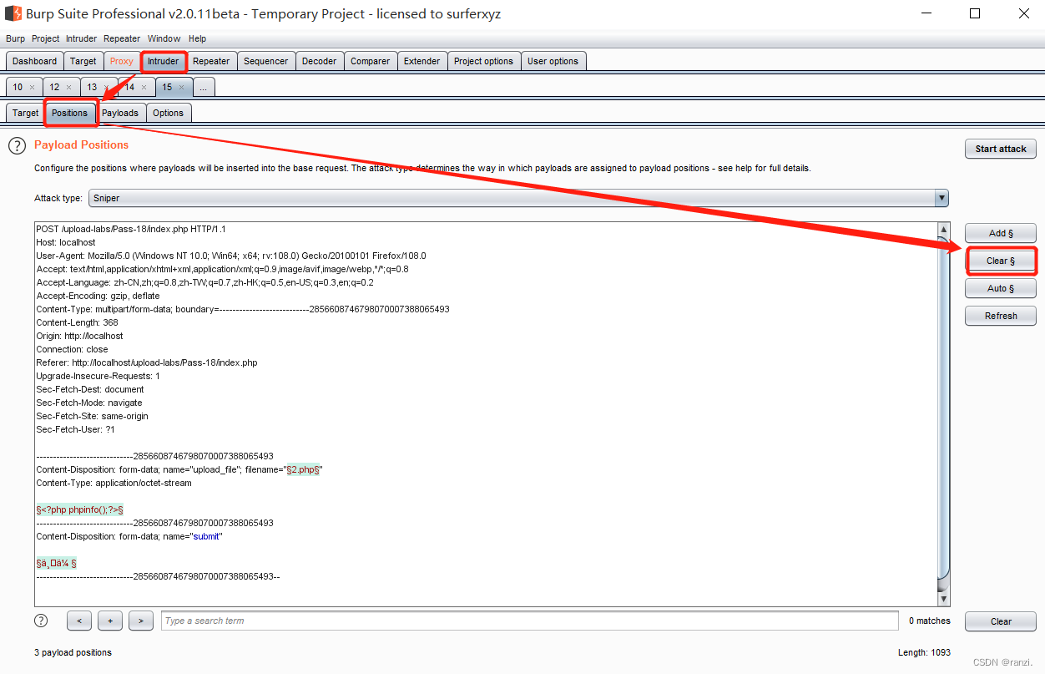Viewport: 1045px width, 674px height.
Task: Open the Project menu
Action: [46, 38]
